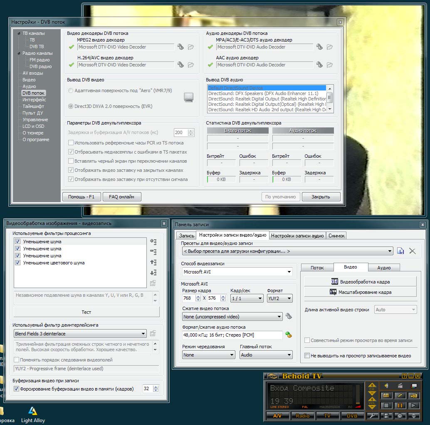
Task: Click the snapshot camera icon in Behold TV
Action: (x=386, y=396)
